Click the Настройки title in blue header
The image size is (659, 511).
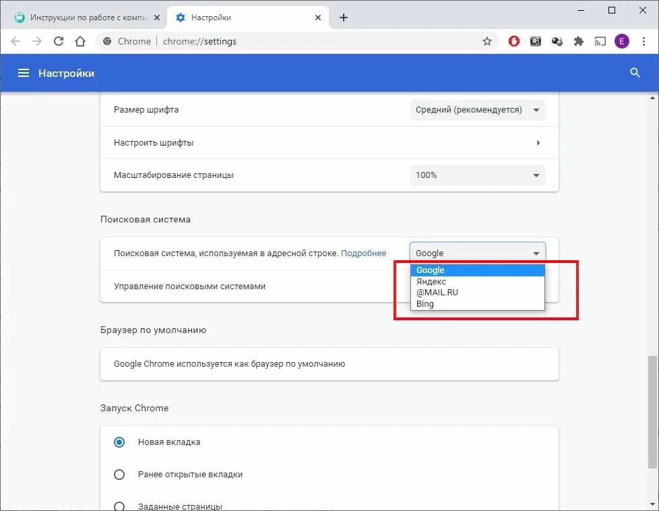pos(67,73)
